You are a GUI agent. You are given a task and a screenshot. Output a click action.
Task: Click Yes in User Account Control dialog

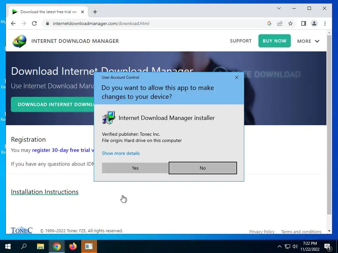(135, 168)
